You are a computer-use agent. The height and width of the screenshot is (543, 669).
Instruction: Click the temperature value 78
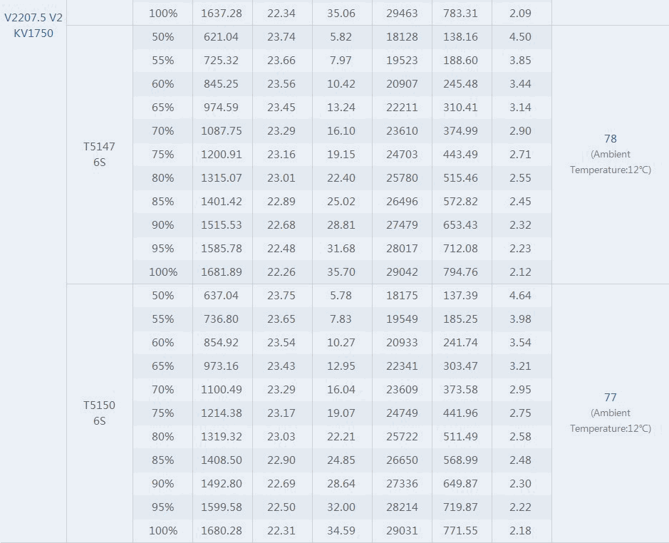tap(610, 139)
